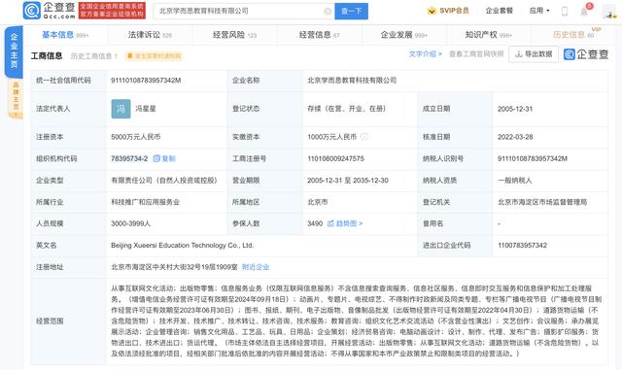Switch to 经营信息 tab

pos(320,35)
